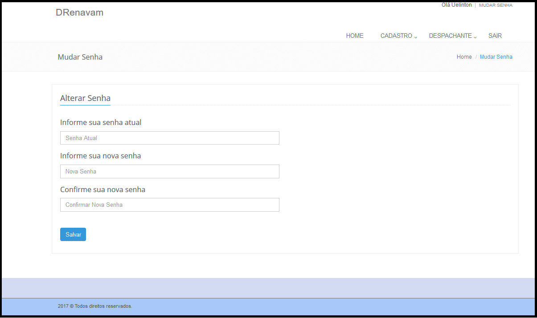Log out using the SAIR menu item

(x=495, y=36)
